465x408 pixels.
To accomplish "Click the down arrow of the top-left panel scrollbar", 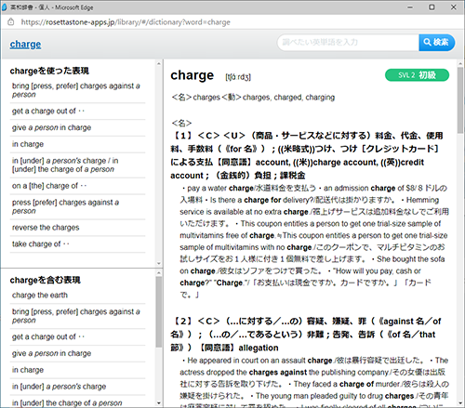I will point(159,264).
